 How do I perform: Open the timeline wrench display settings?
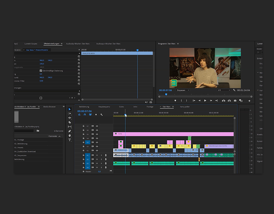click(x=101, y=115)
